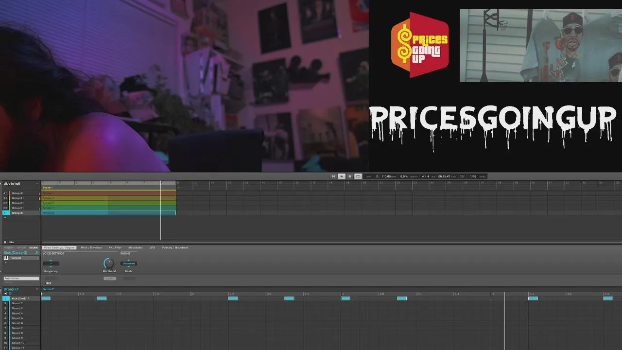This screenshot has height=350, width=622.
Task: Click the Link button in the transport
Action: 368,176
